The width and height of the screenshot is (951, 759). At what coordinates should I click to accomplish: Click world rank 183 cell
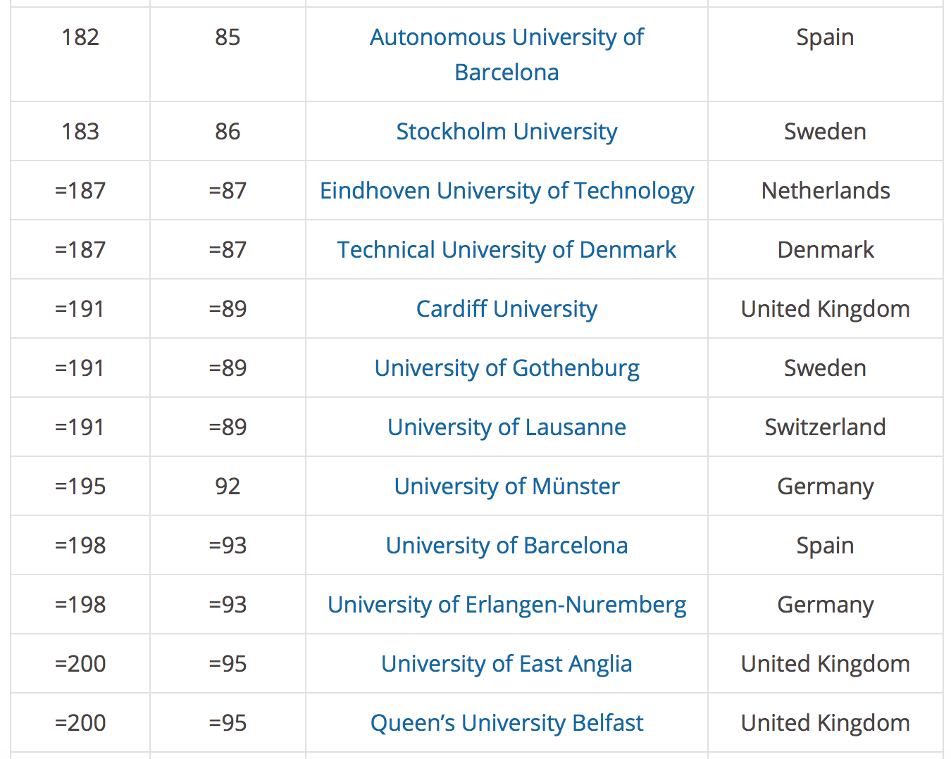[80, 132]
